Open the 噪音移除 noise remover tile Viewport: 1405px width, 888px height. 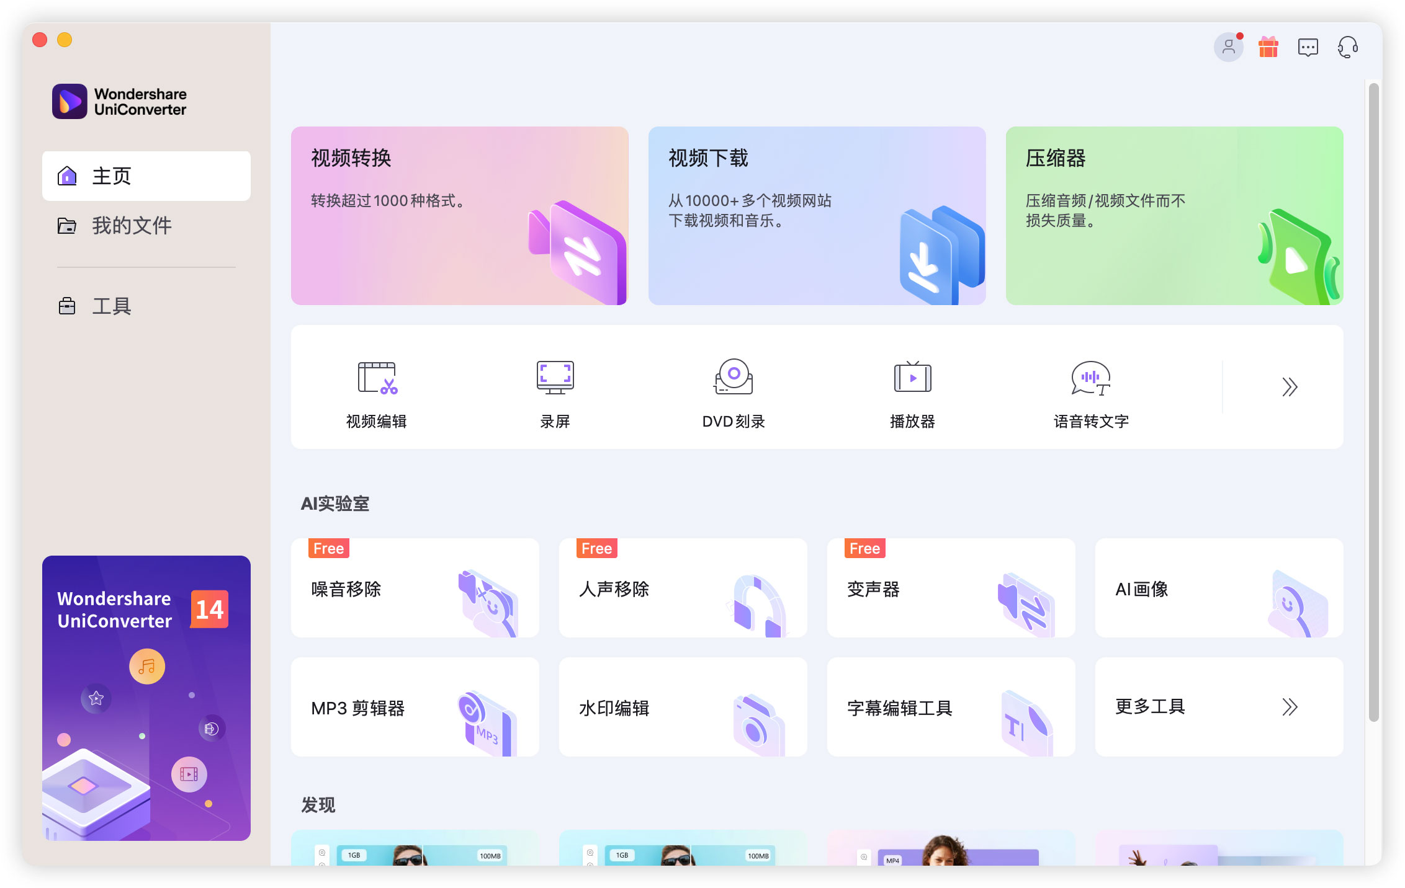point(415,588)
